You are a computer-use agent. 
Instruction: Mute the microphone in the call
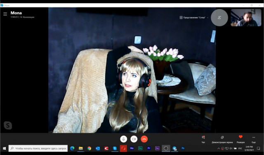[x=123, y=139]
